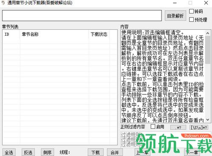Image resolution: width=212 pixels, height=156 pixels.
Task: Click the 上一章 button
Action: 142,152
